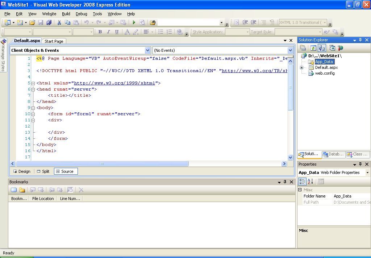Open the (No Events) dropdown
The width and height of the screenshot is (371, 258).
[290, 50]
